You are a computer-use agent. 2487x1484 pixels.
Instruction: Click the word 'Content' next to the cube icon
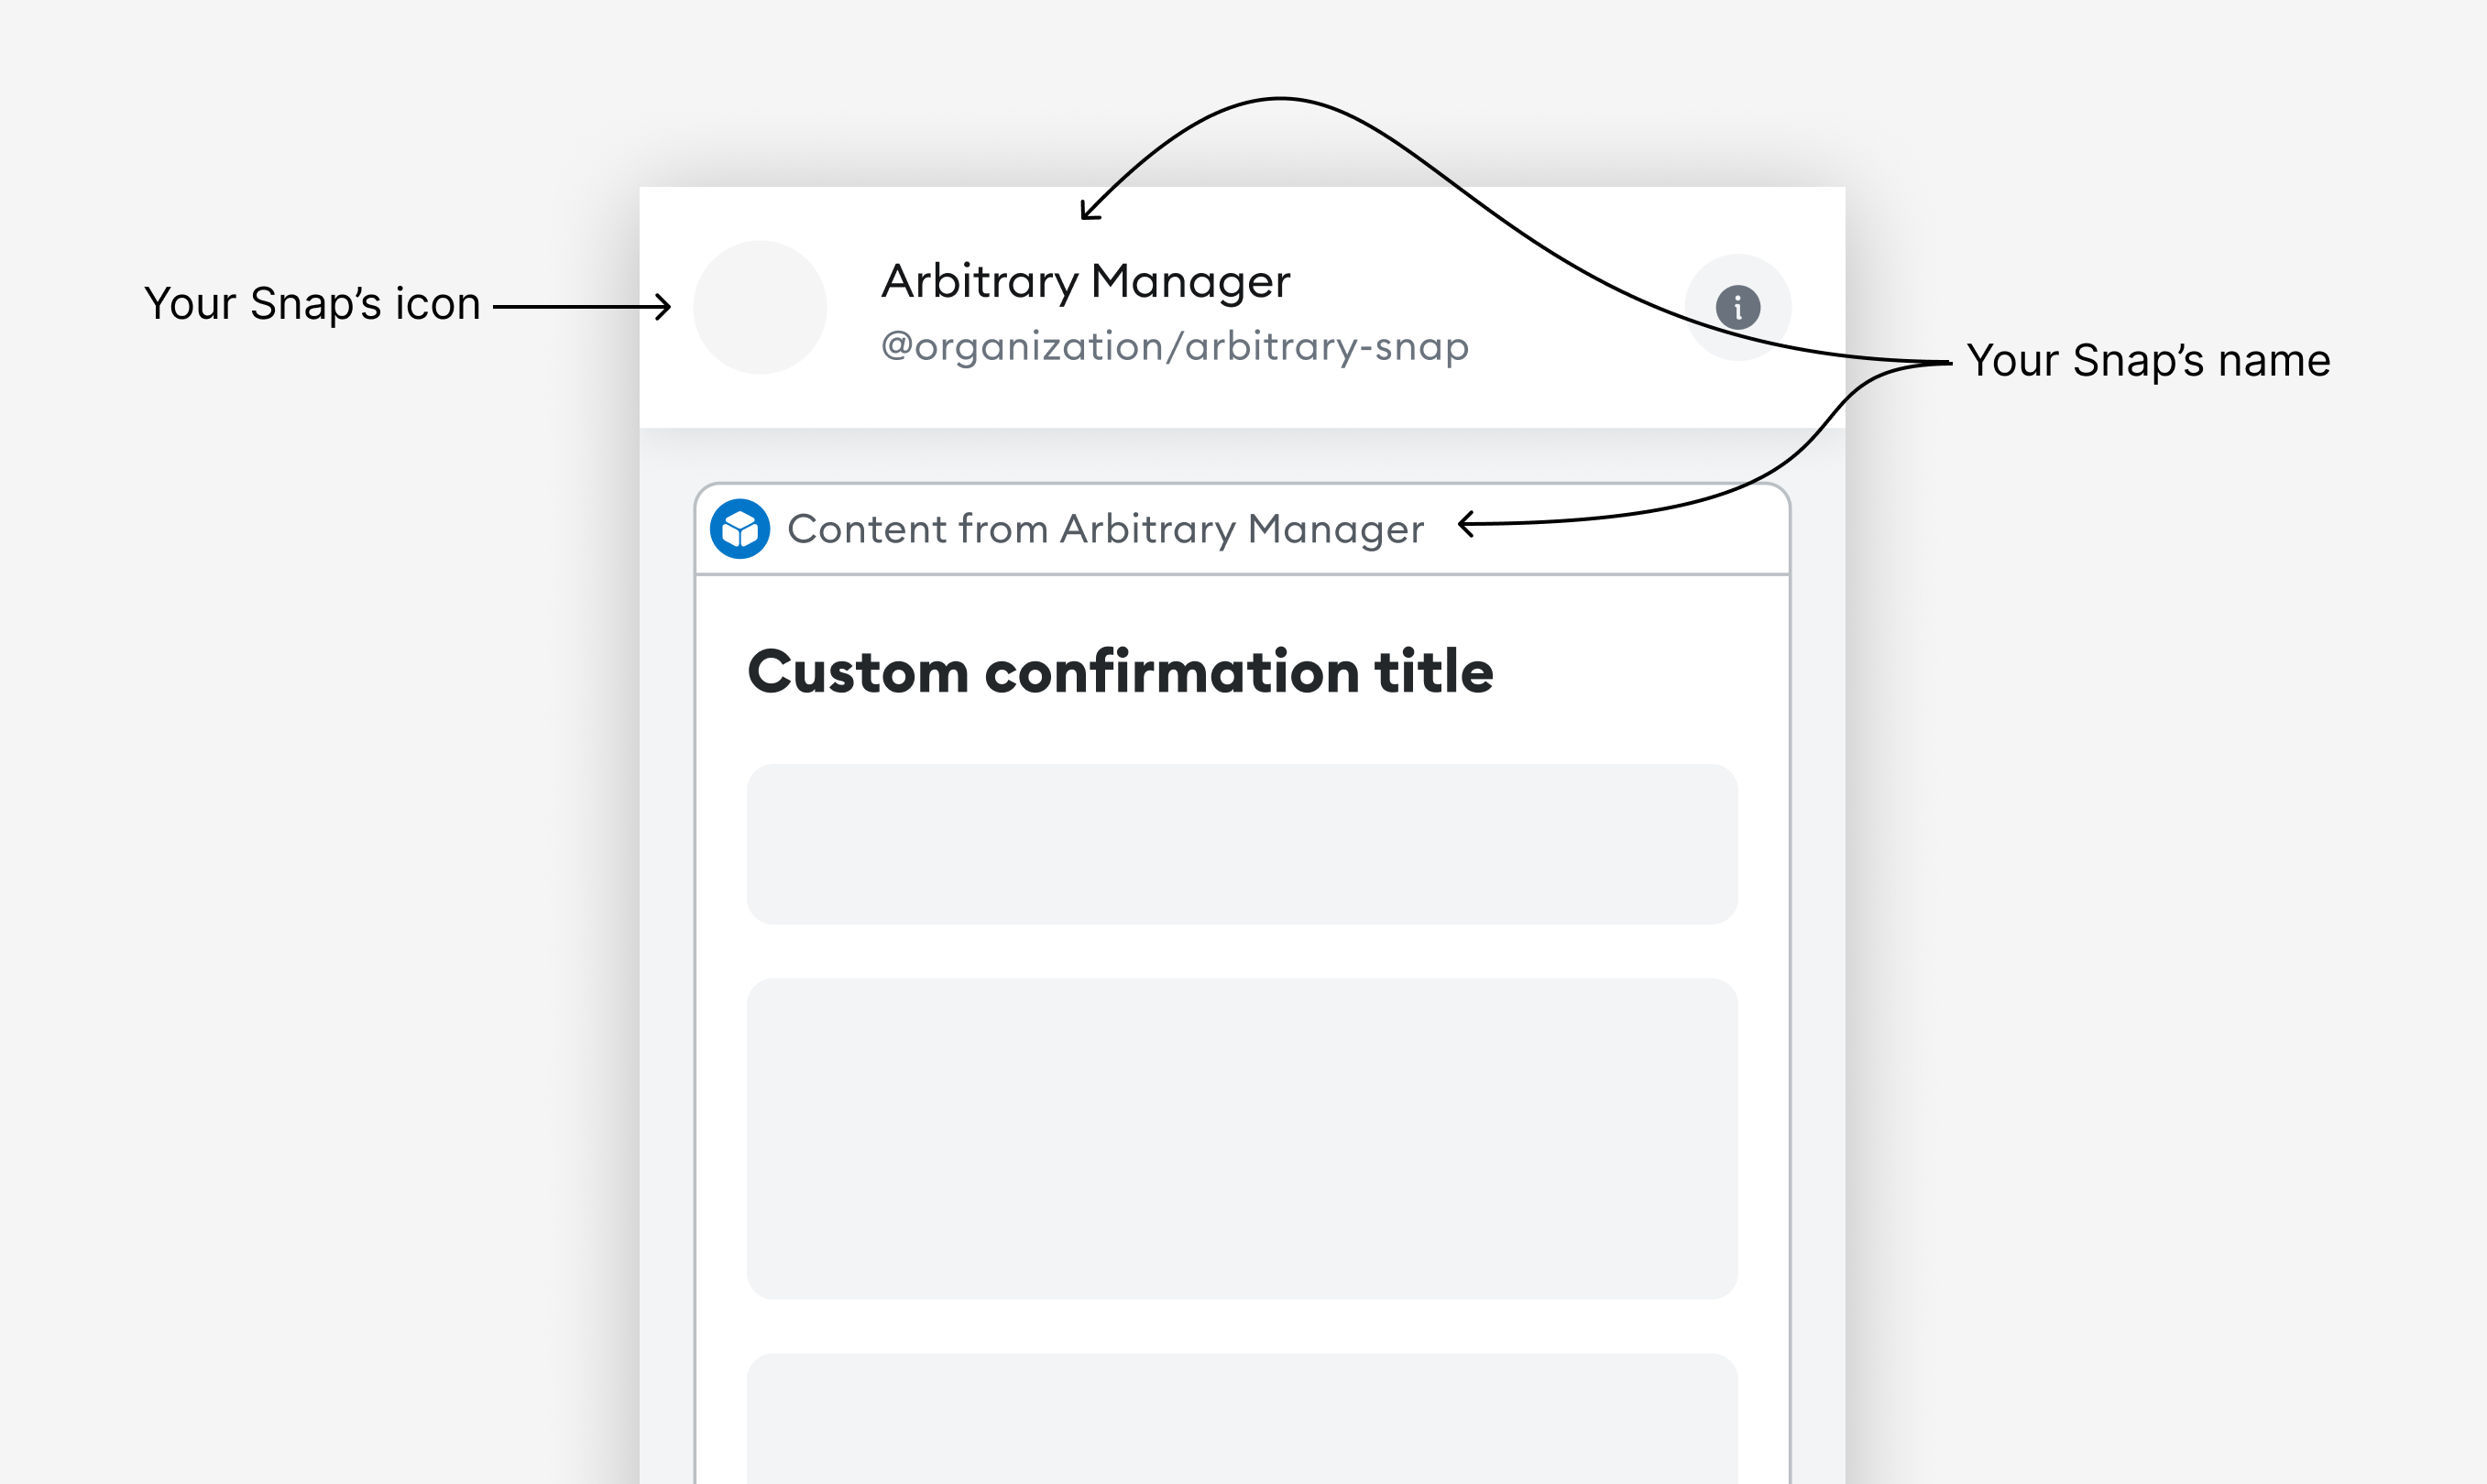tap(866, 529)
